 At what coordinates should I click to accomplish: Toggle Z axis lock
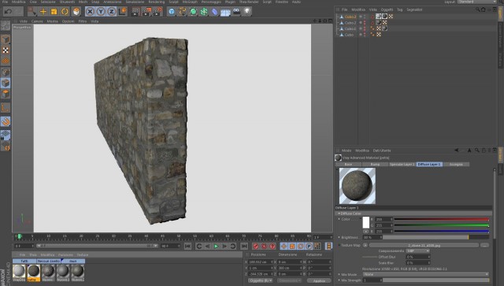[x=112, y=12]
